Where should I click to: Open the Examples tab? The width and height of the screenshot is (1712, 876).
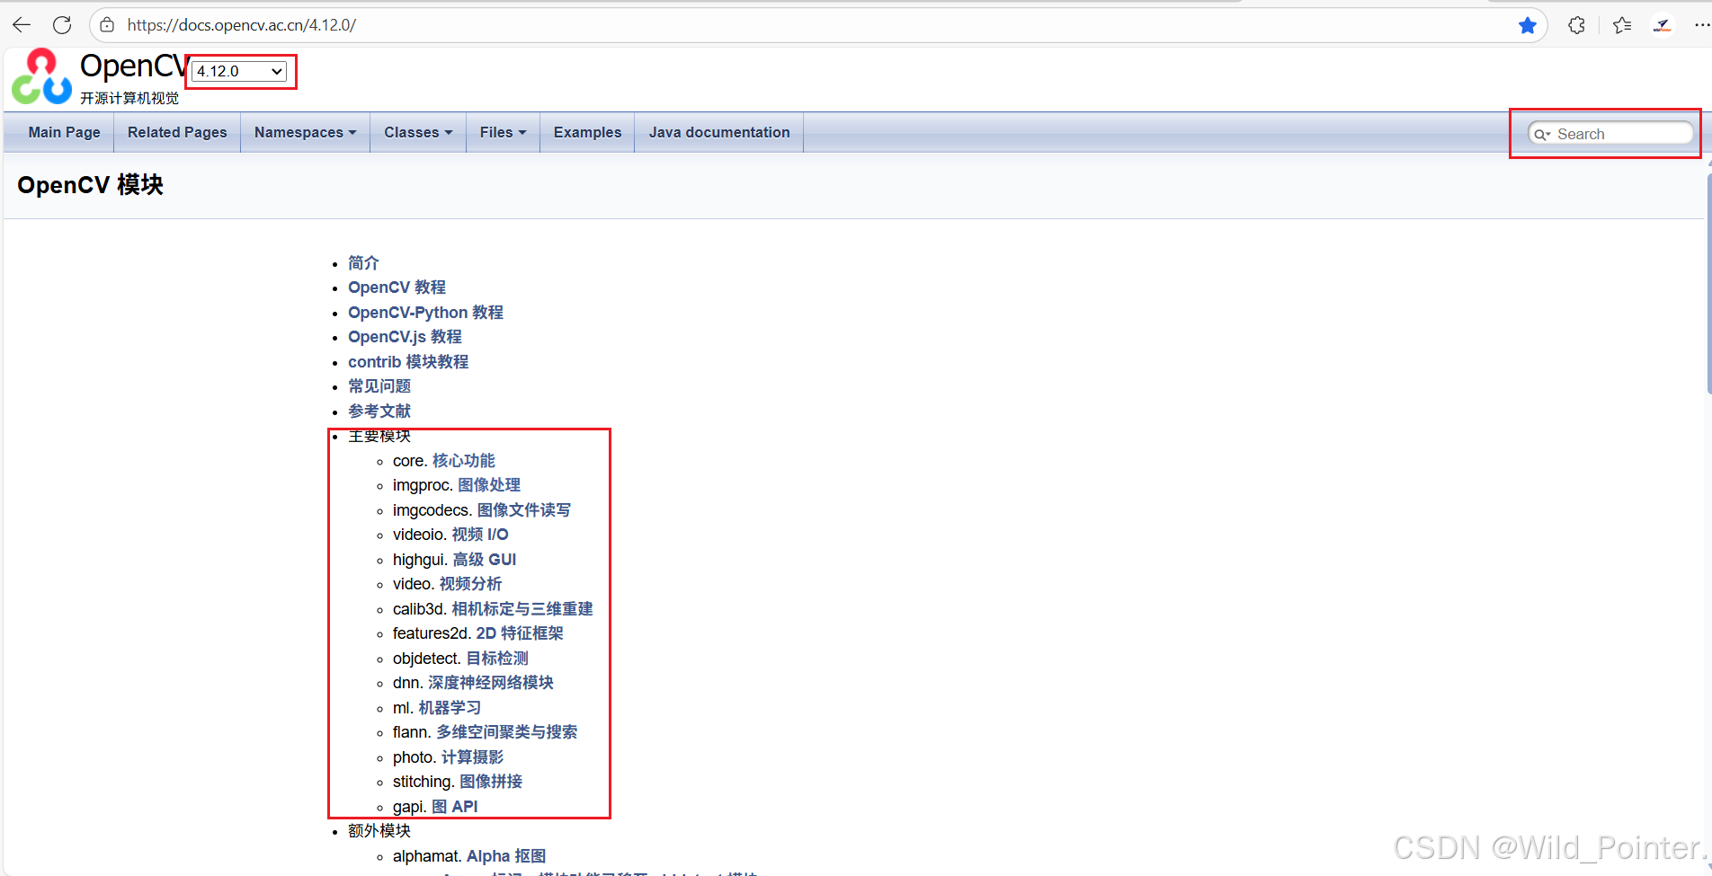point(587,132)
